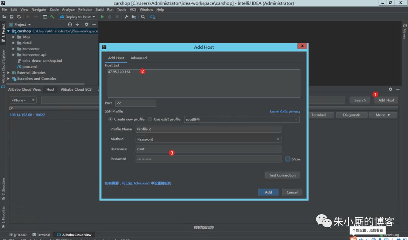The height and width of the screenshot is (240, 408).
Task: Open file icon in main toolbar
Action: pos(4,17)
